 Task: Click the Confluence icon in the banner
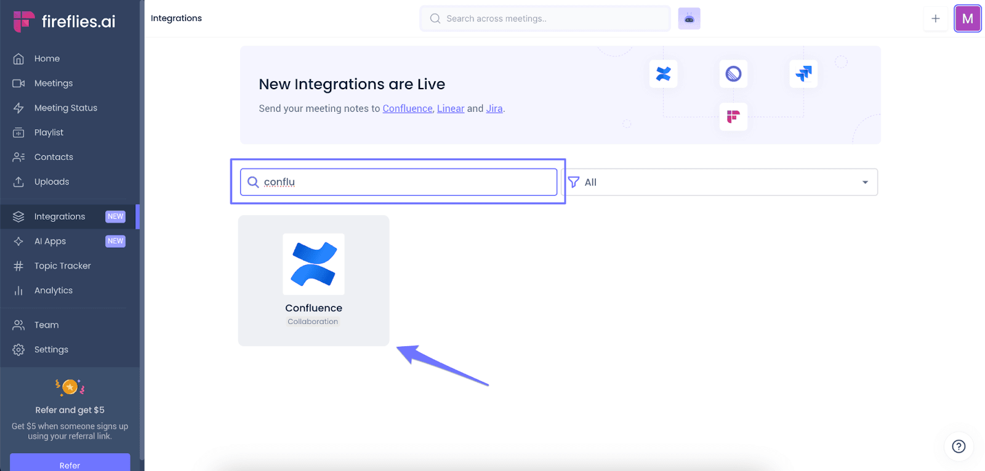(x=663, y=74)
